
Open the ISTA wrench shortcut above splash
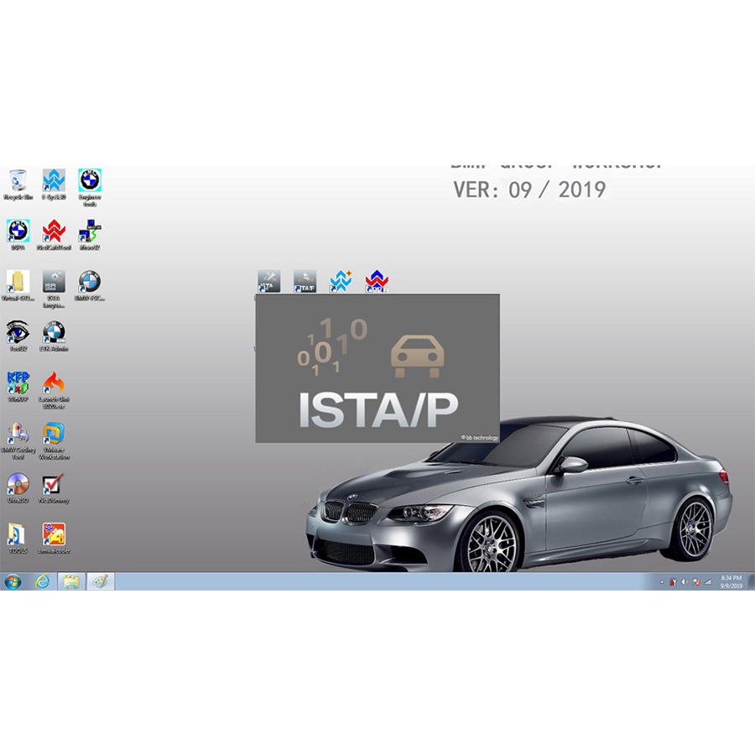pos(269,281)
